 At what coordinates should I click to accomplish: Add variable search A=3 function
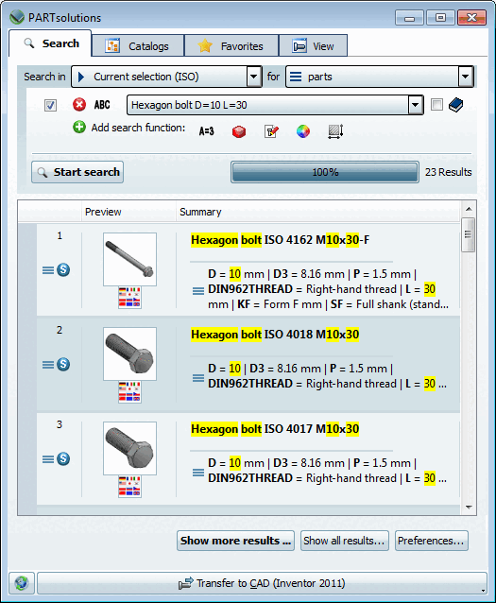tap(207, 131)
